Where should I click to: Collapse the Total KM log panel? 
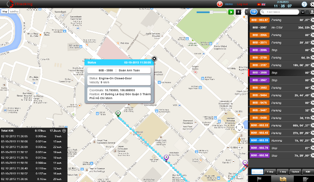[64, 131]
